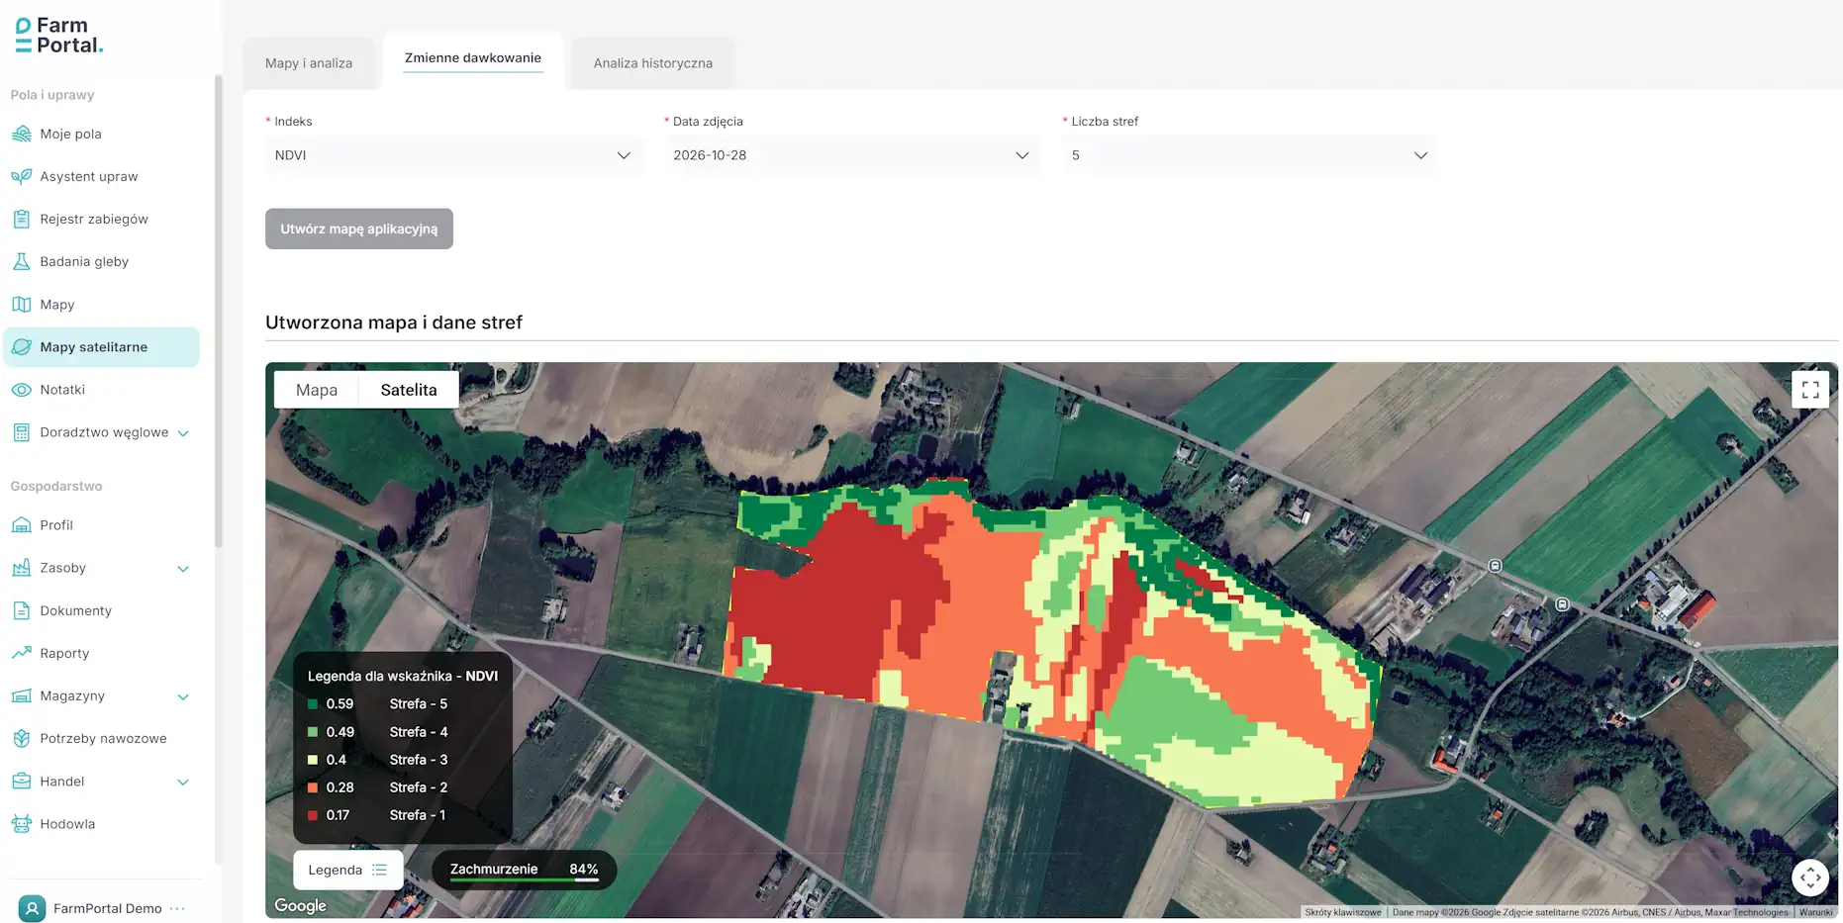Expand the Handel submenu chevron
This screenshot has width=1843, height=923.
183,783
